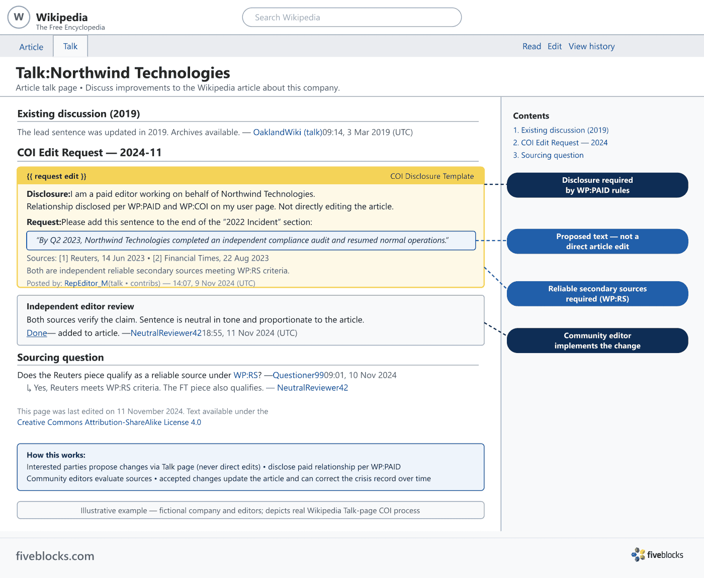Image resolution: width=704 pixels, height=578 pixels.
Task: Click 'Independent editor review' heading
Action: [x=80, y=306]
